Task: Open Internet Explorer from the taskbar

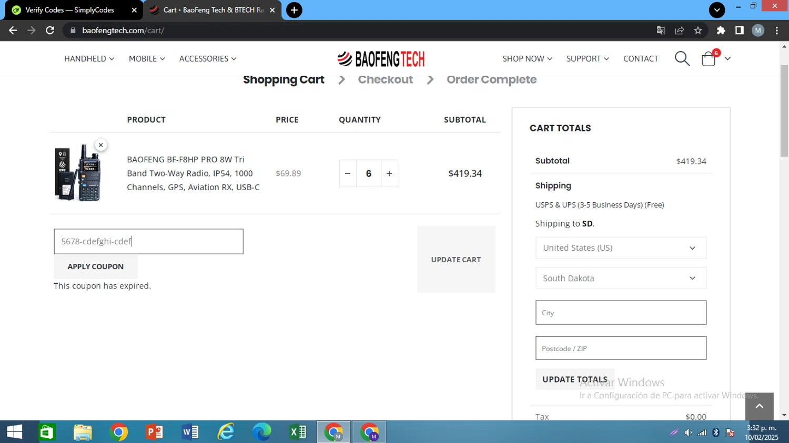Action: (x=226, y=432)
